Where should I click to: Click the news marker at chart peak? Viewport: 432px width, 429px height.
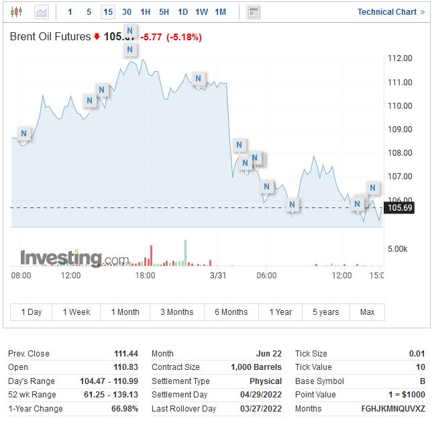(130, 49)
